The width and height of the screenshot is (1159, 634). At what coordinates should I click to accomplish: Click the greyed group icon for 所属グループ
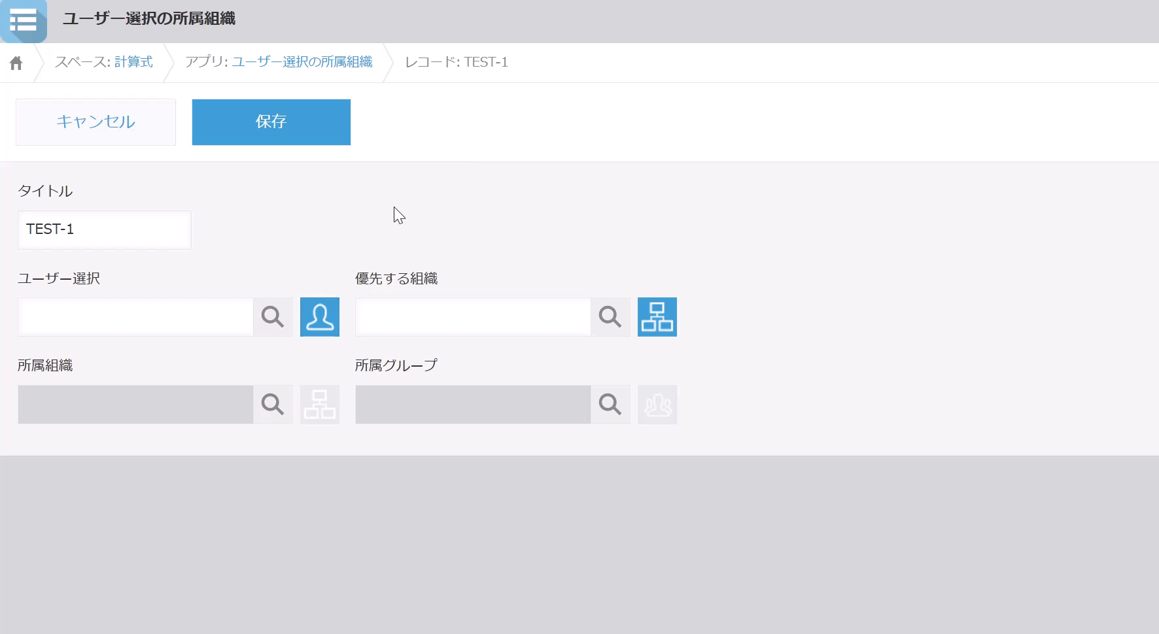tap(657, 405)
